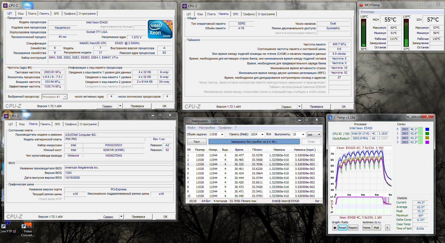
Task: Open the Графики menu in LinX
Action: click(x=225, y=128)
